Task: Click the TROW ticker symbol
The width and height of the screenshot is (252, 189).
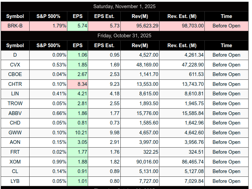Action: 15,103
